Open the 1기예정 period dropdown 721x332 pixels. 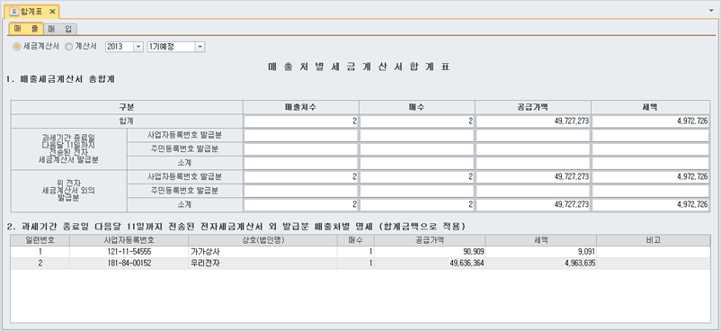tap(200, 47)
